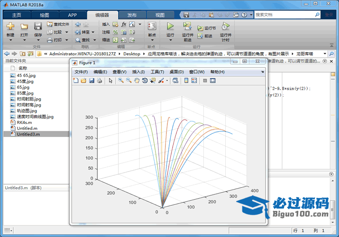Open the Find (查找) dropdown
Image resolution: width=339 pixels, height=237 pixels.
(94, 40)
